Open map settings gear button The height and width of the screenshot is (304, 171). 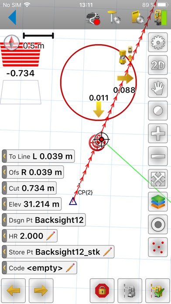click(158, 42)
